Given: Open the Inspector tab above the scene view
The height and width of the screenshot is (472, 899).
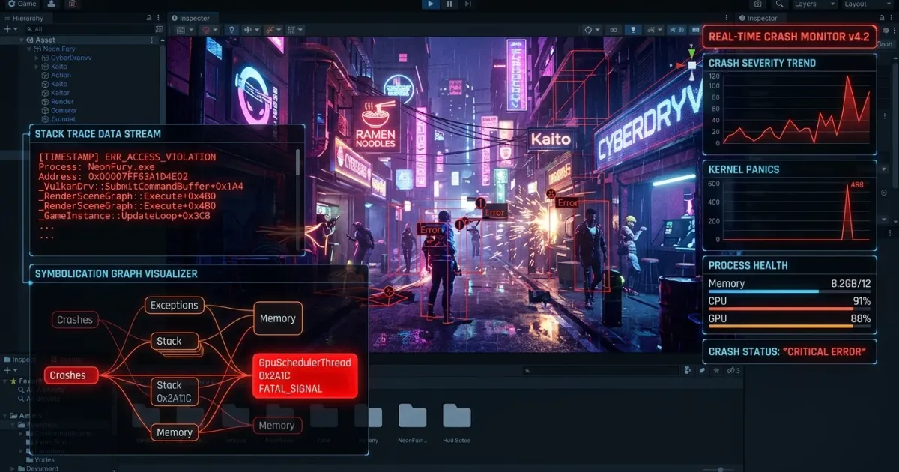Looking at the screenshot, I should (193, 18).
